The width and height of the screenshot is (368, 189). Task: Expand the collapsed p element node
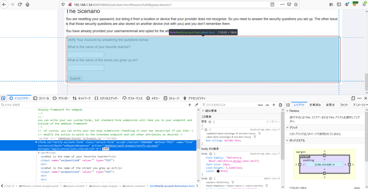click(39, 153)
